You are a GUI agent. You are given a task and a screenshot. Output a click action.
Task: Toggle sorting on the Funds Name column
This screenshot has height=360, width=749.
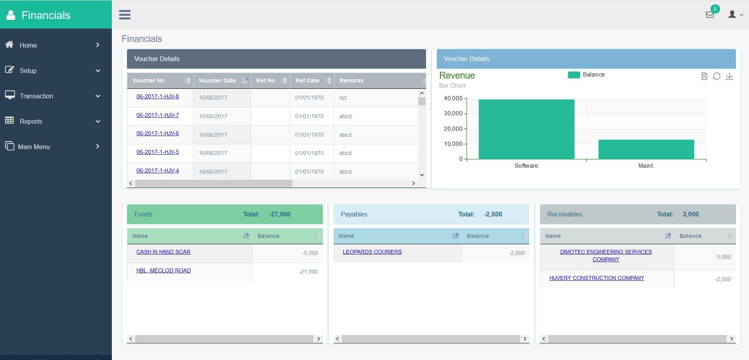coord(246,236)
